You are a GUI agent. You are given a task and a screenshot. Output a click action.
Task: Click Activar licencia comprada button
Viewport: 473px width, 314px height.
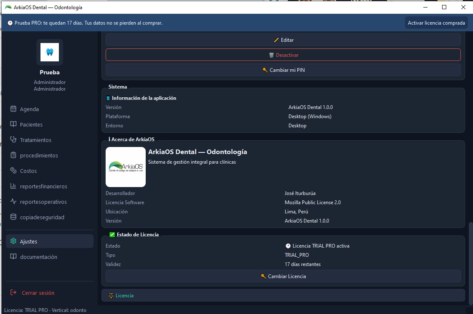tap(436, 23)
